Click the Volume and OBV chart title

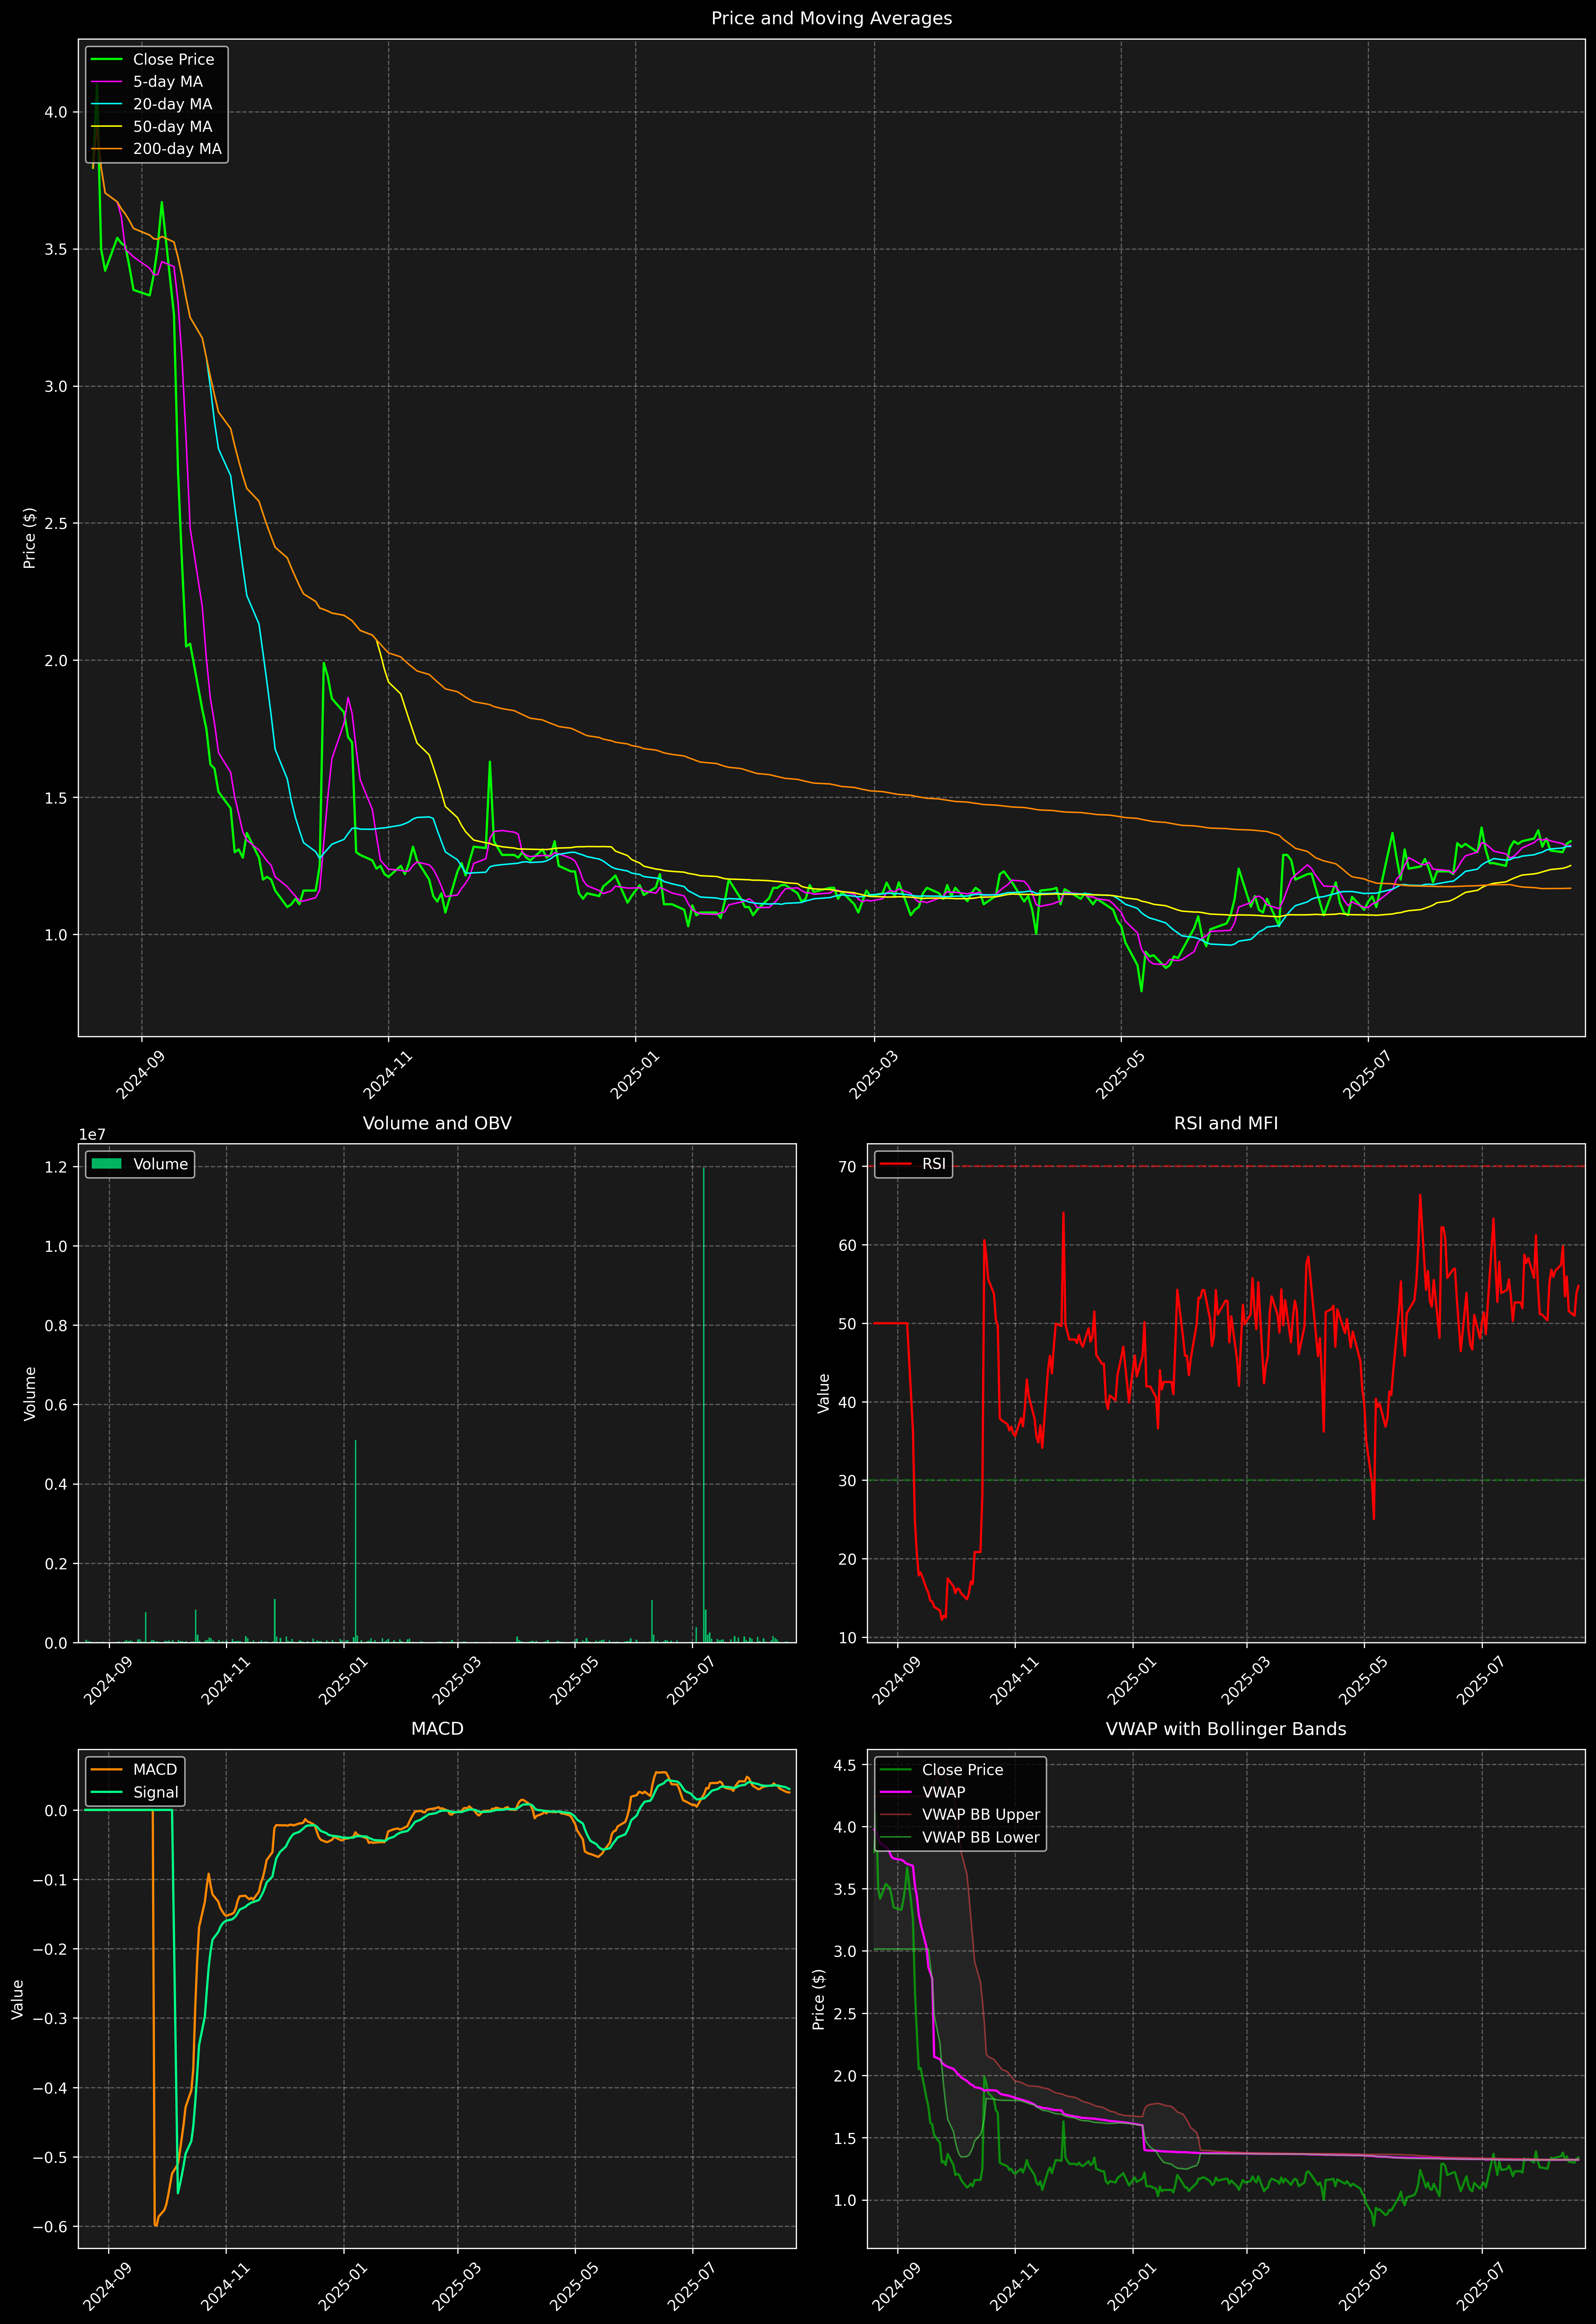[x=437, y=1123]
